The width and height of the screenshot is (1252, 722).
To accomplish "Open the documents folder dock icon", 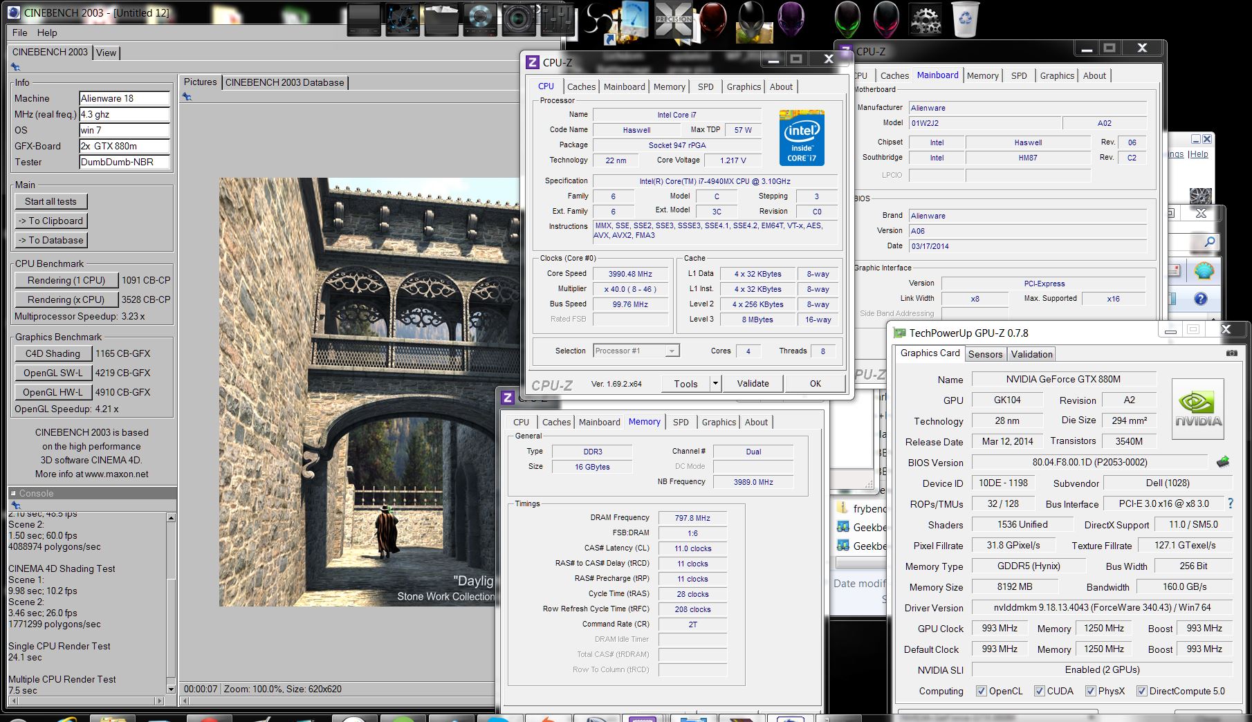I will tap(441, 19).
